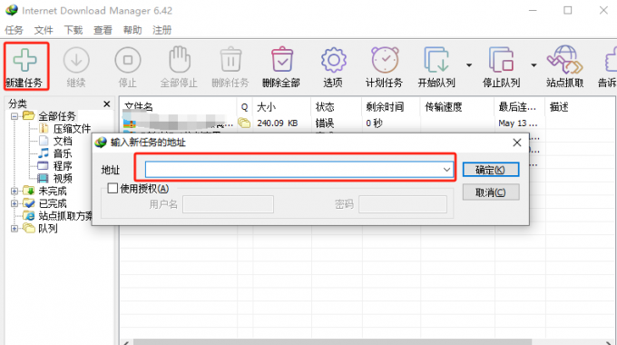The height and width of the screenshot is (345, 617).
Task: Expand the 已完成 tree node
Action: [15, 203]
